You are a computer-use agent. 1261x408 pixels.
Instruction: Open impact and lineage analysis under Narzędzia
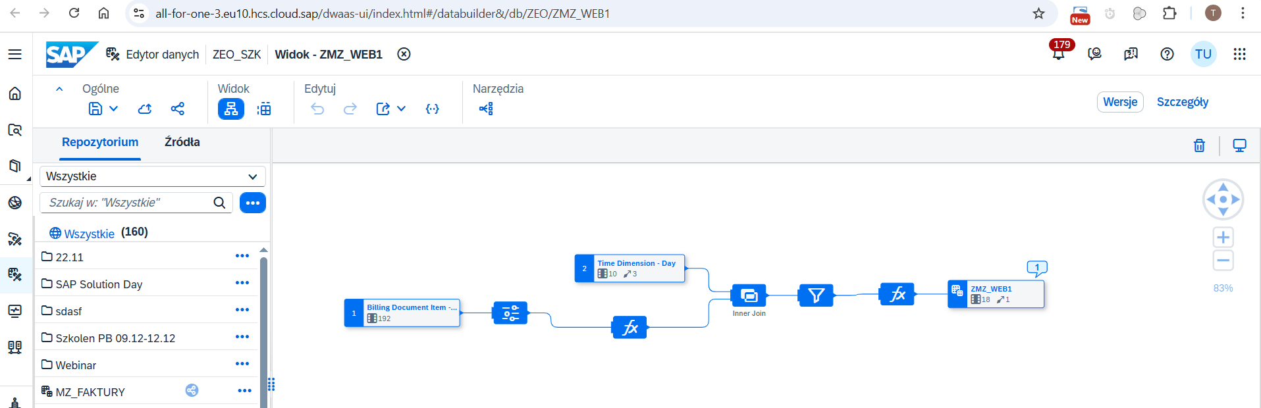(486, 109)
